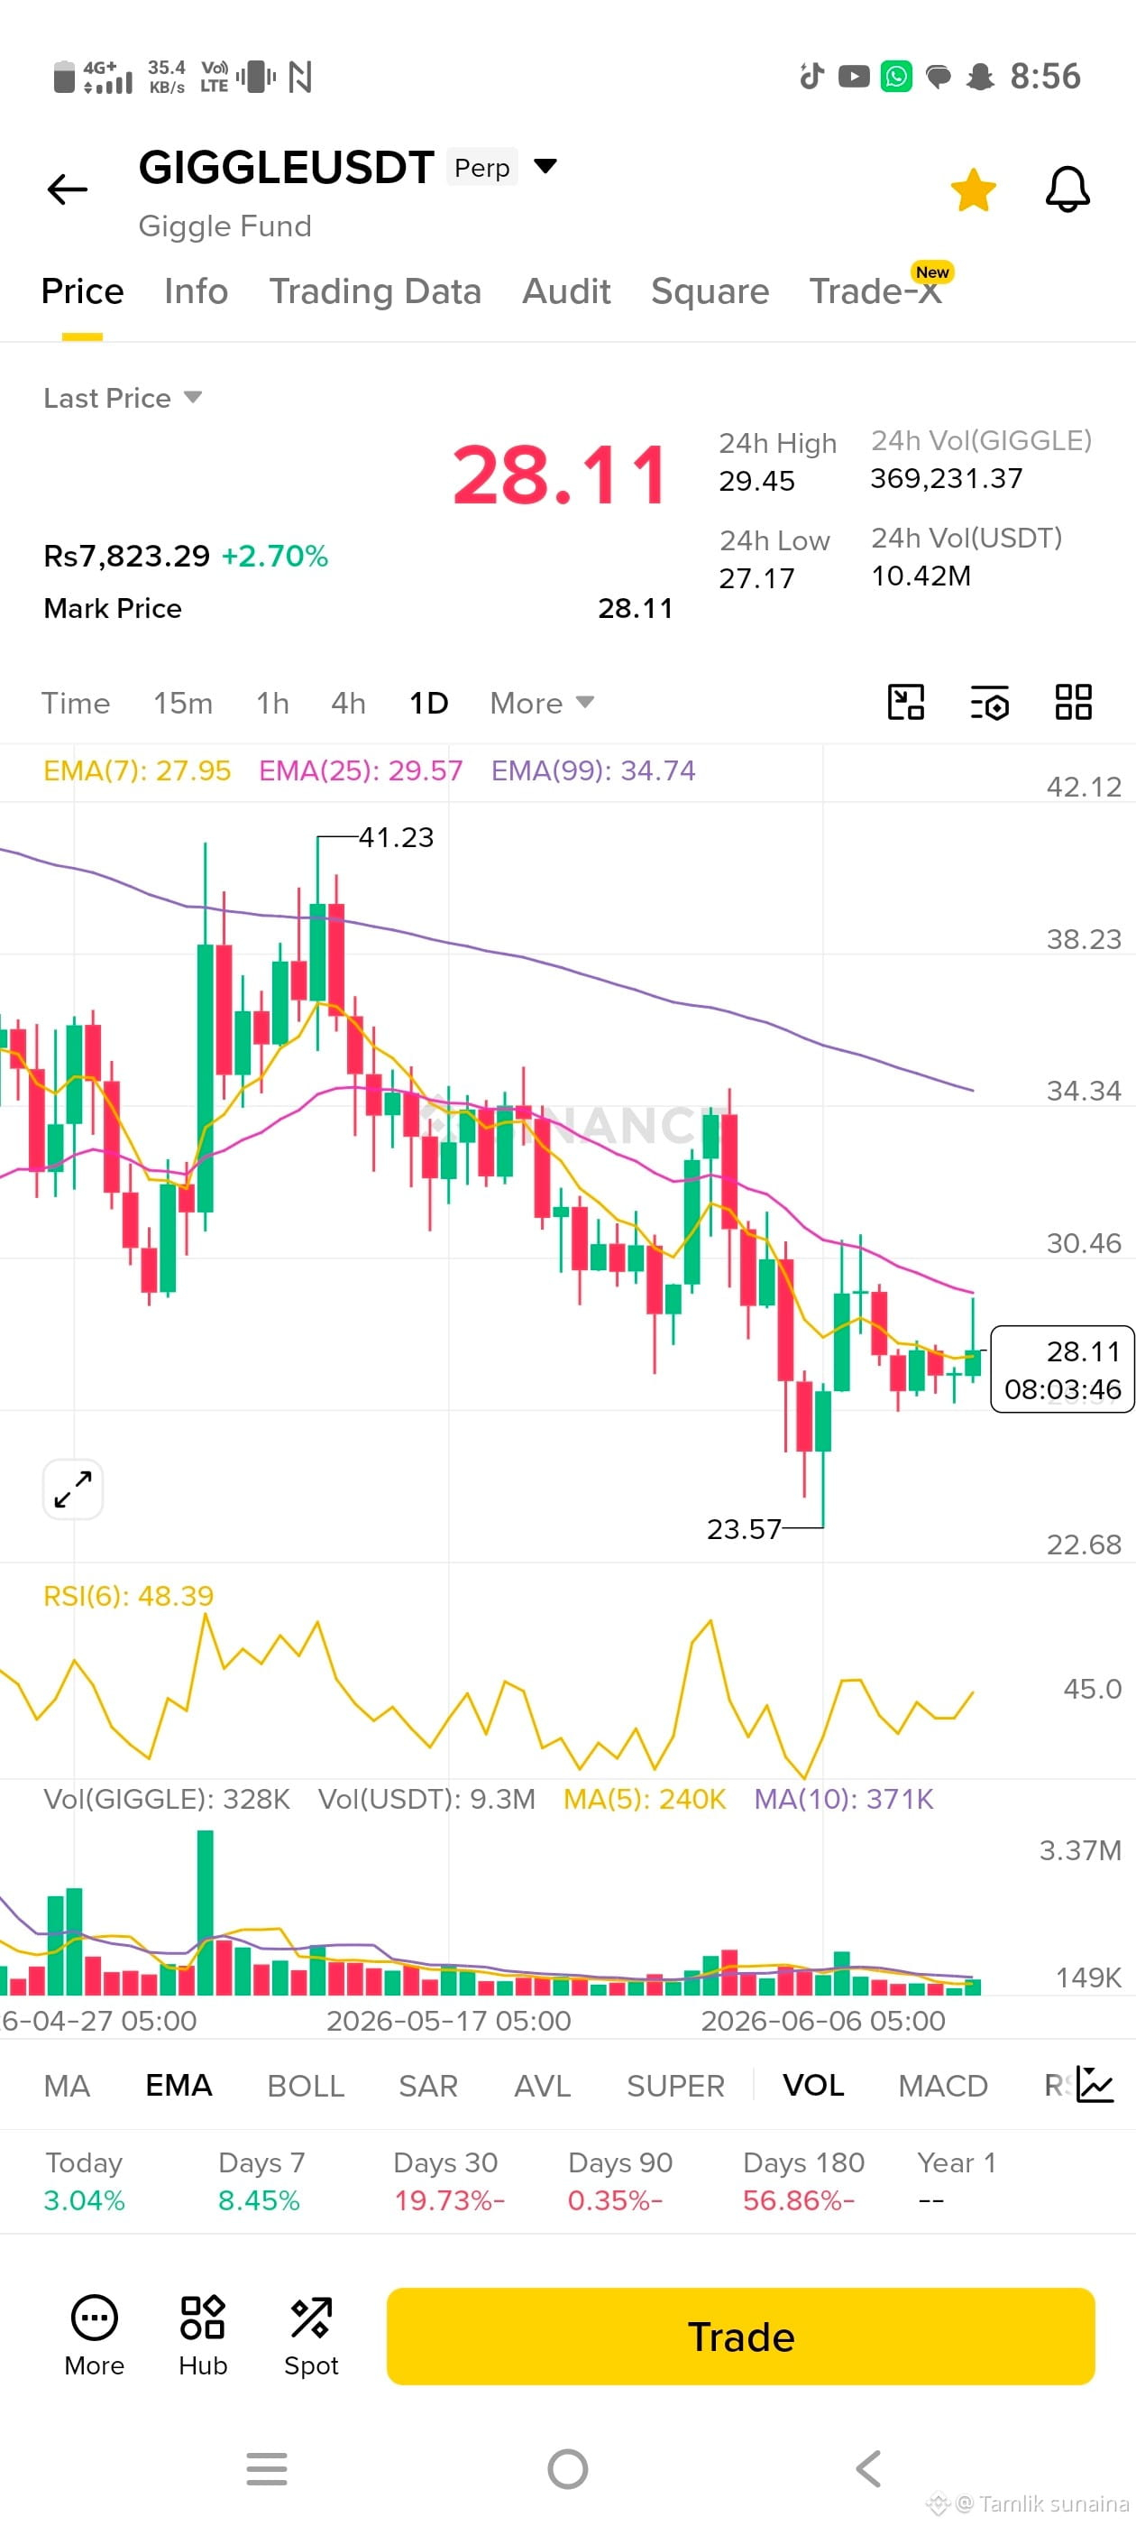Toggle the VOL sub-indicator

tap(812, 2086)
